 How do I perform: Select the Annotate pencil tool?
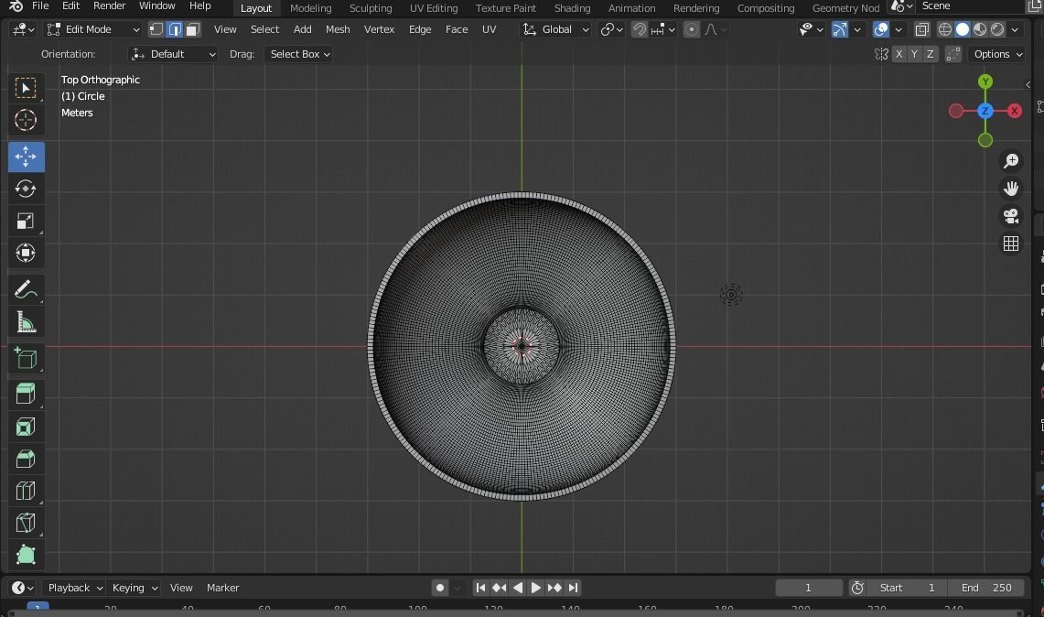click(26, 290)
